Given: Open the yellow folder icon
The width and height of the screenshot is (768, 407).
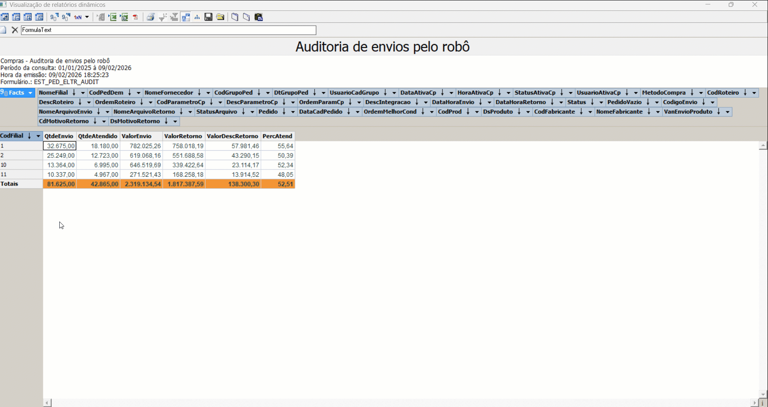Looking at the screenshot, I should point(220,17).
